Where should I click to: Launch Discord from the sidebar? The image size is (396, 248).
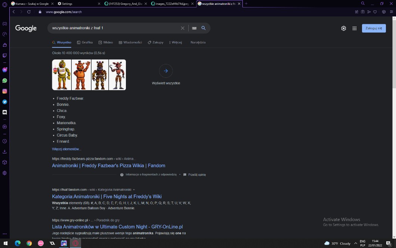pyautogui.click(x=4, y=112)
